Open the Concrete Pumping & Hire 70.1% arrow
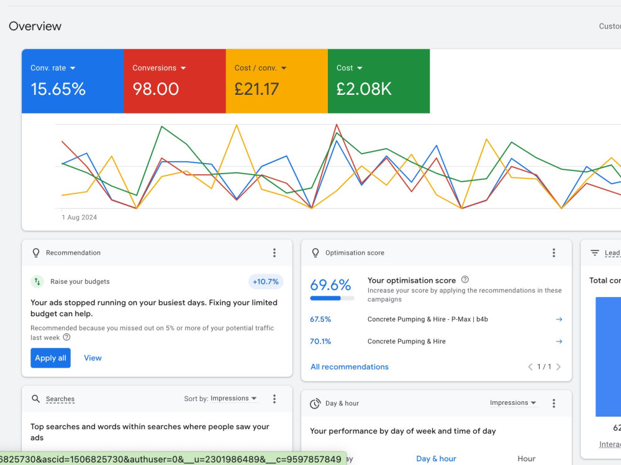The height and width of the screenshot is (465, 621). pos(559,341)
